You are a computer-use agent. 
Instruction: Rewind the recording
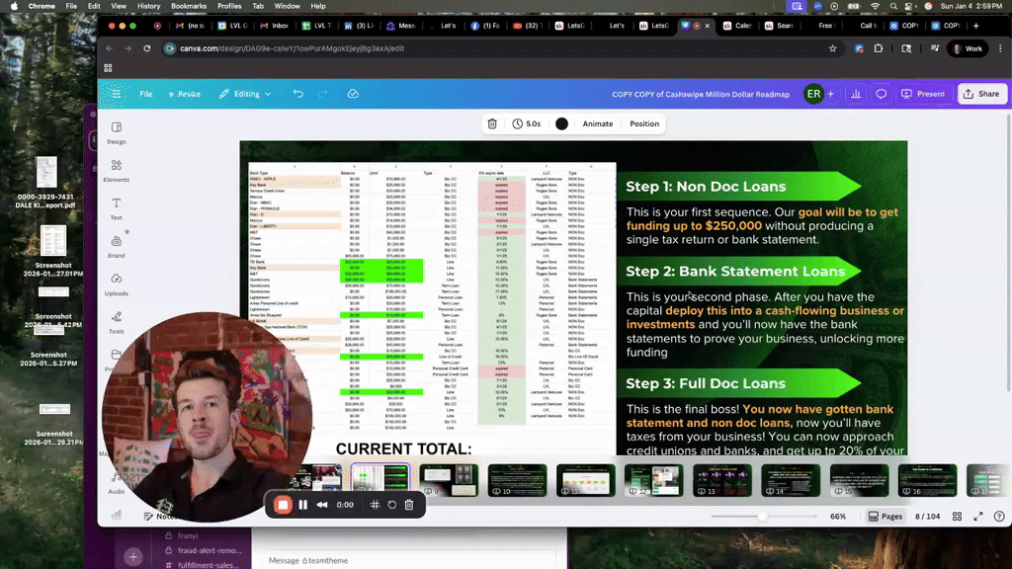322,505
